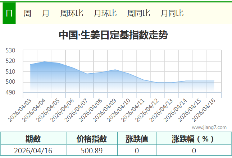Click the chart title 中国·生姜日定基指数走势
This screenshot has height=158, width=232.
pyautogui.click(x=113, y=35)
